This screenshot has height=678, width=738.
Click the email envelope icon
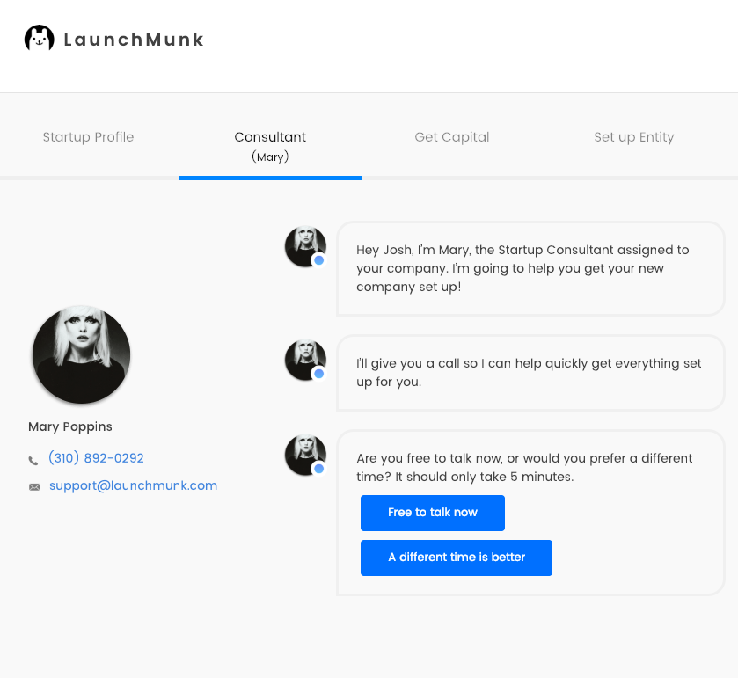click(x=34, y=487)
